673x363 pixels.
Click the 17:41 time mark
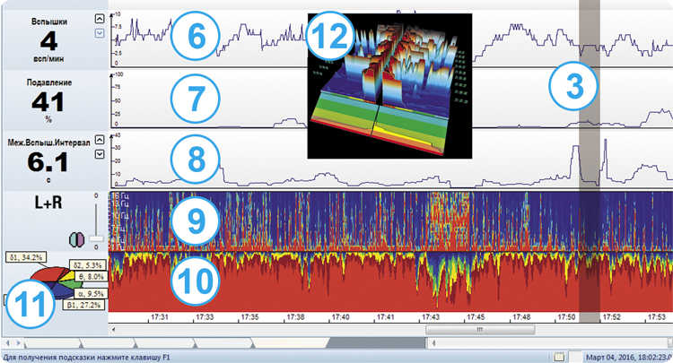(x=386, y=317)
